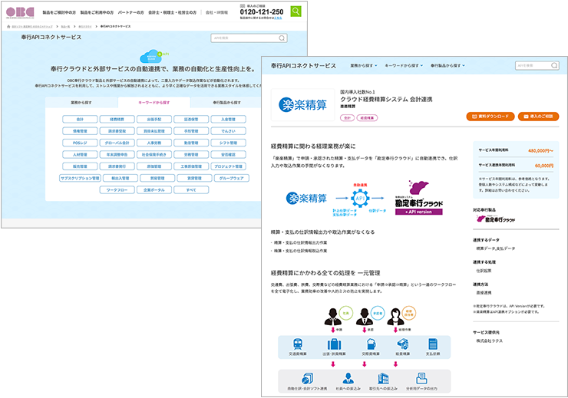The image size is (568, 398).
Task: Click the cloud API illustration icon
Action: click(154, 57)
